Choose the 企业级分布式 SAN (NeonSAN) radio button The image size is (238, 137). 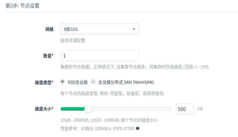(x=93, y=82)
